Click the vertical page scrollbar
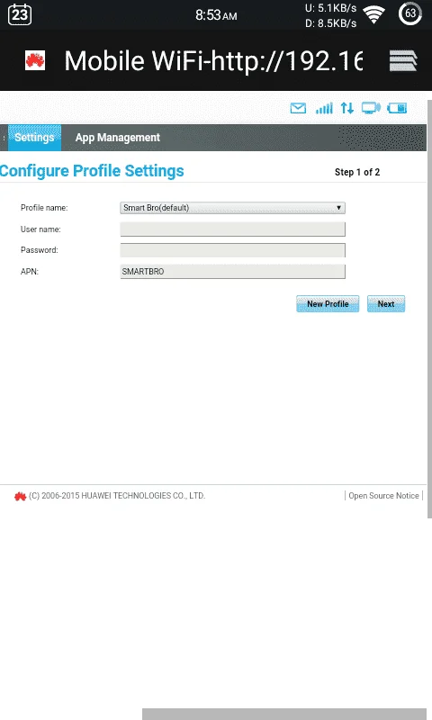This screenshot has height=720, width=432. click(x=429, y=309)
